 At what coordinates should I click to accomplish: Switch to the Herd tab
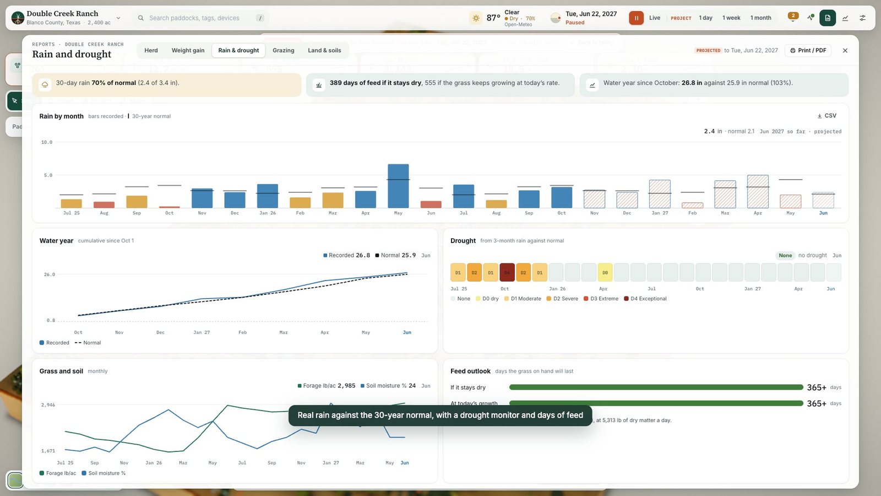[151, 50]
